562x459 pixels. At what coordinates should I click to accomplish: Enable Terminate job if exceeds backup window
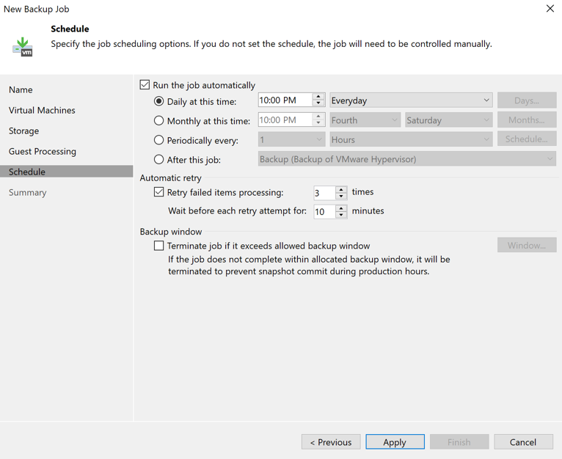158,246
